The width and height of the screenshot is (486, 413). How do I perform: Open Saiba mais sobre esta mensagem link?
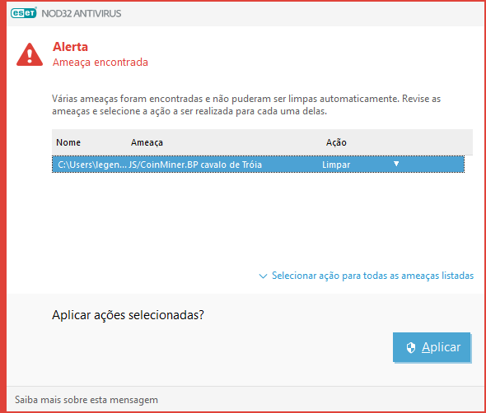pos(86,400)
